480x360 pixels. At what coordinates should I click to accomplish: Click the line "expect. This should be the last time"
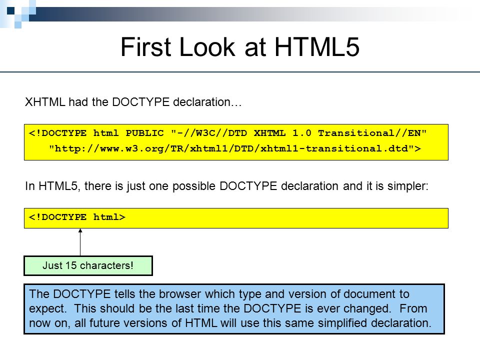tap(228, 308)
